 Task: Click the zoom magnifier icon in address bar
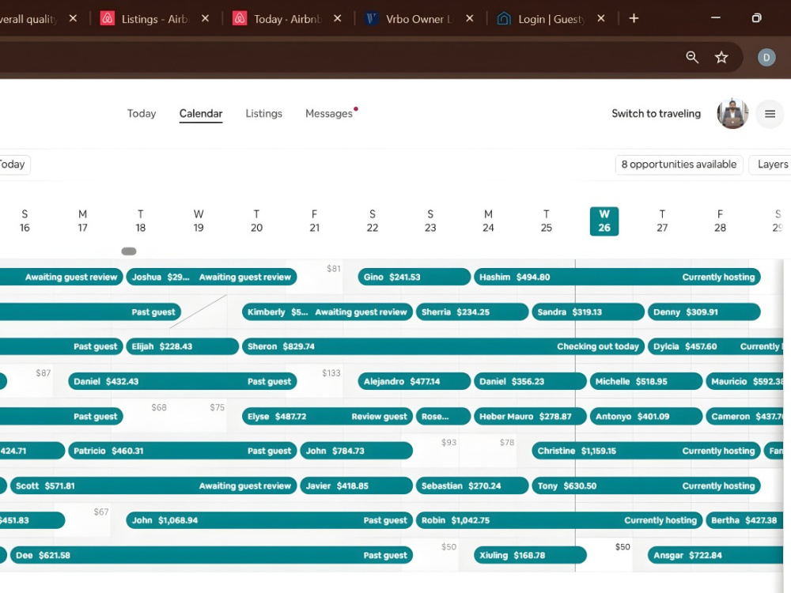(692, 57)
